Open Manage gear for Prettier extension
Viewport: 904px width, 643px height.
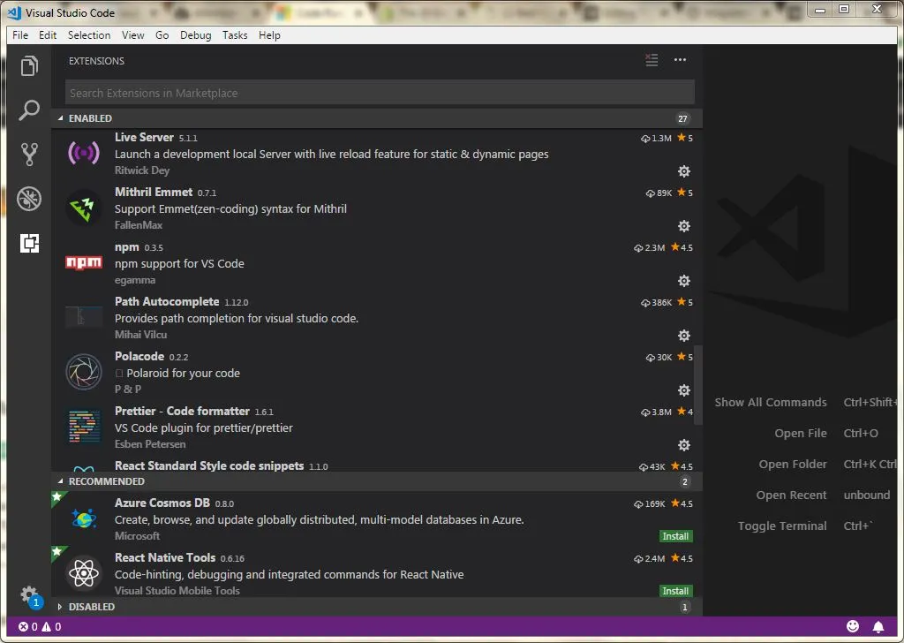pos(684,445)
